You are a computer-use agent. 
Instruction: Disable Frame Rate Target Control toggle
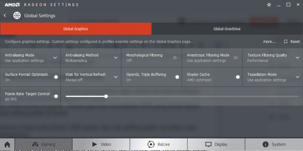pos(55,96)
